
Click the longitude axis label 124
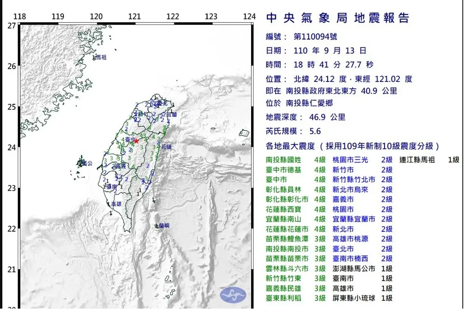click(249, 16)
